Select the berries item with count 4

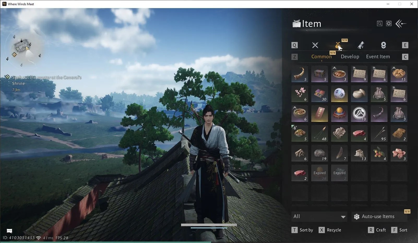tap(379, 153)
